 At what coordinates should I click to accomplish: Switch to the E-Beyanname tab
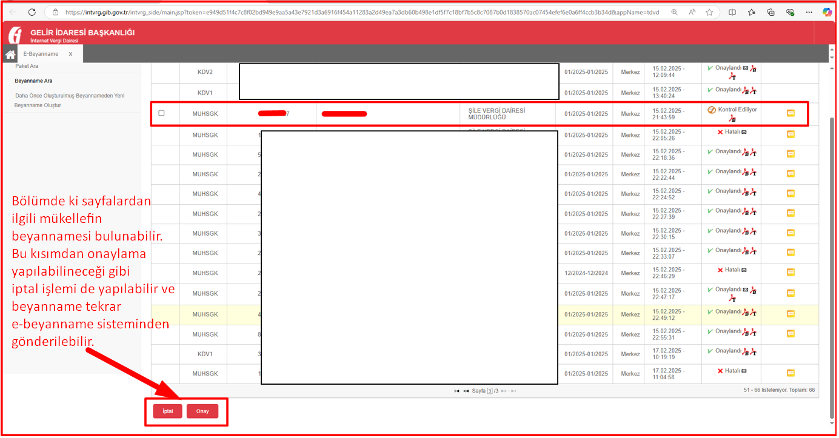point(41,54)
